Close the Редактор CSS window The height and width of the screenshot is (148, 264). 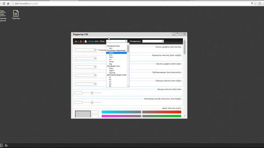(x=184, y=34)
